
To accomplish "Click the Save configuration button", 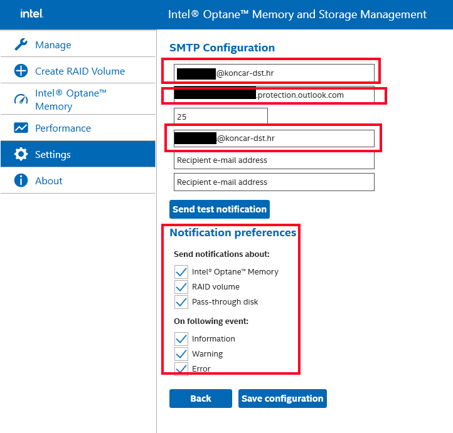I will coord(282,399).
